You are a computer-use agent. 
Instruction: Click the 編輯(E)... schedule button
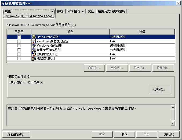pyautogui.click(x=159, y=89)
